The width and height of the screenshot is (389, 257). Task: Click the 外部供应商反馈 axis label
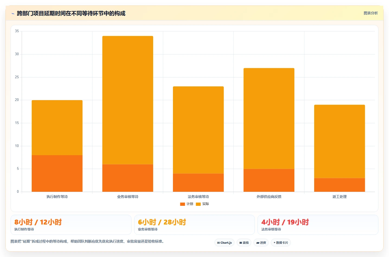click(x=269, y=197)
